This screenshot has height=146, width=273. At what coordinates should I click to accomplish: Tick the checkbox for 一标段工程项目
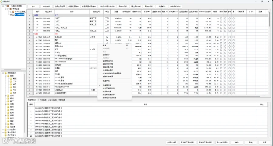[x=5, y=6]
